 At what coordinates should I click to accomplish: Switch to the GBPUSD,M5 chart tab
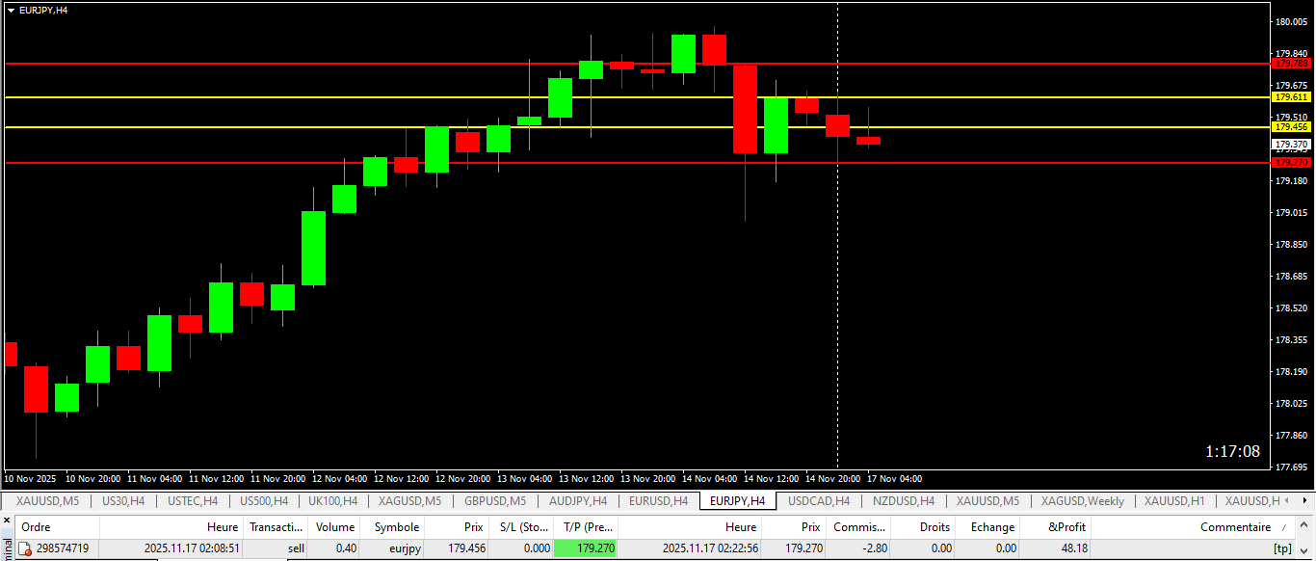coord(495,501)
